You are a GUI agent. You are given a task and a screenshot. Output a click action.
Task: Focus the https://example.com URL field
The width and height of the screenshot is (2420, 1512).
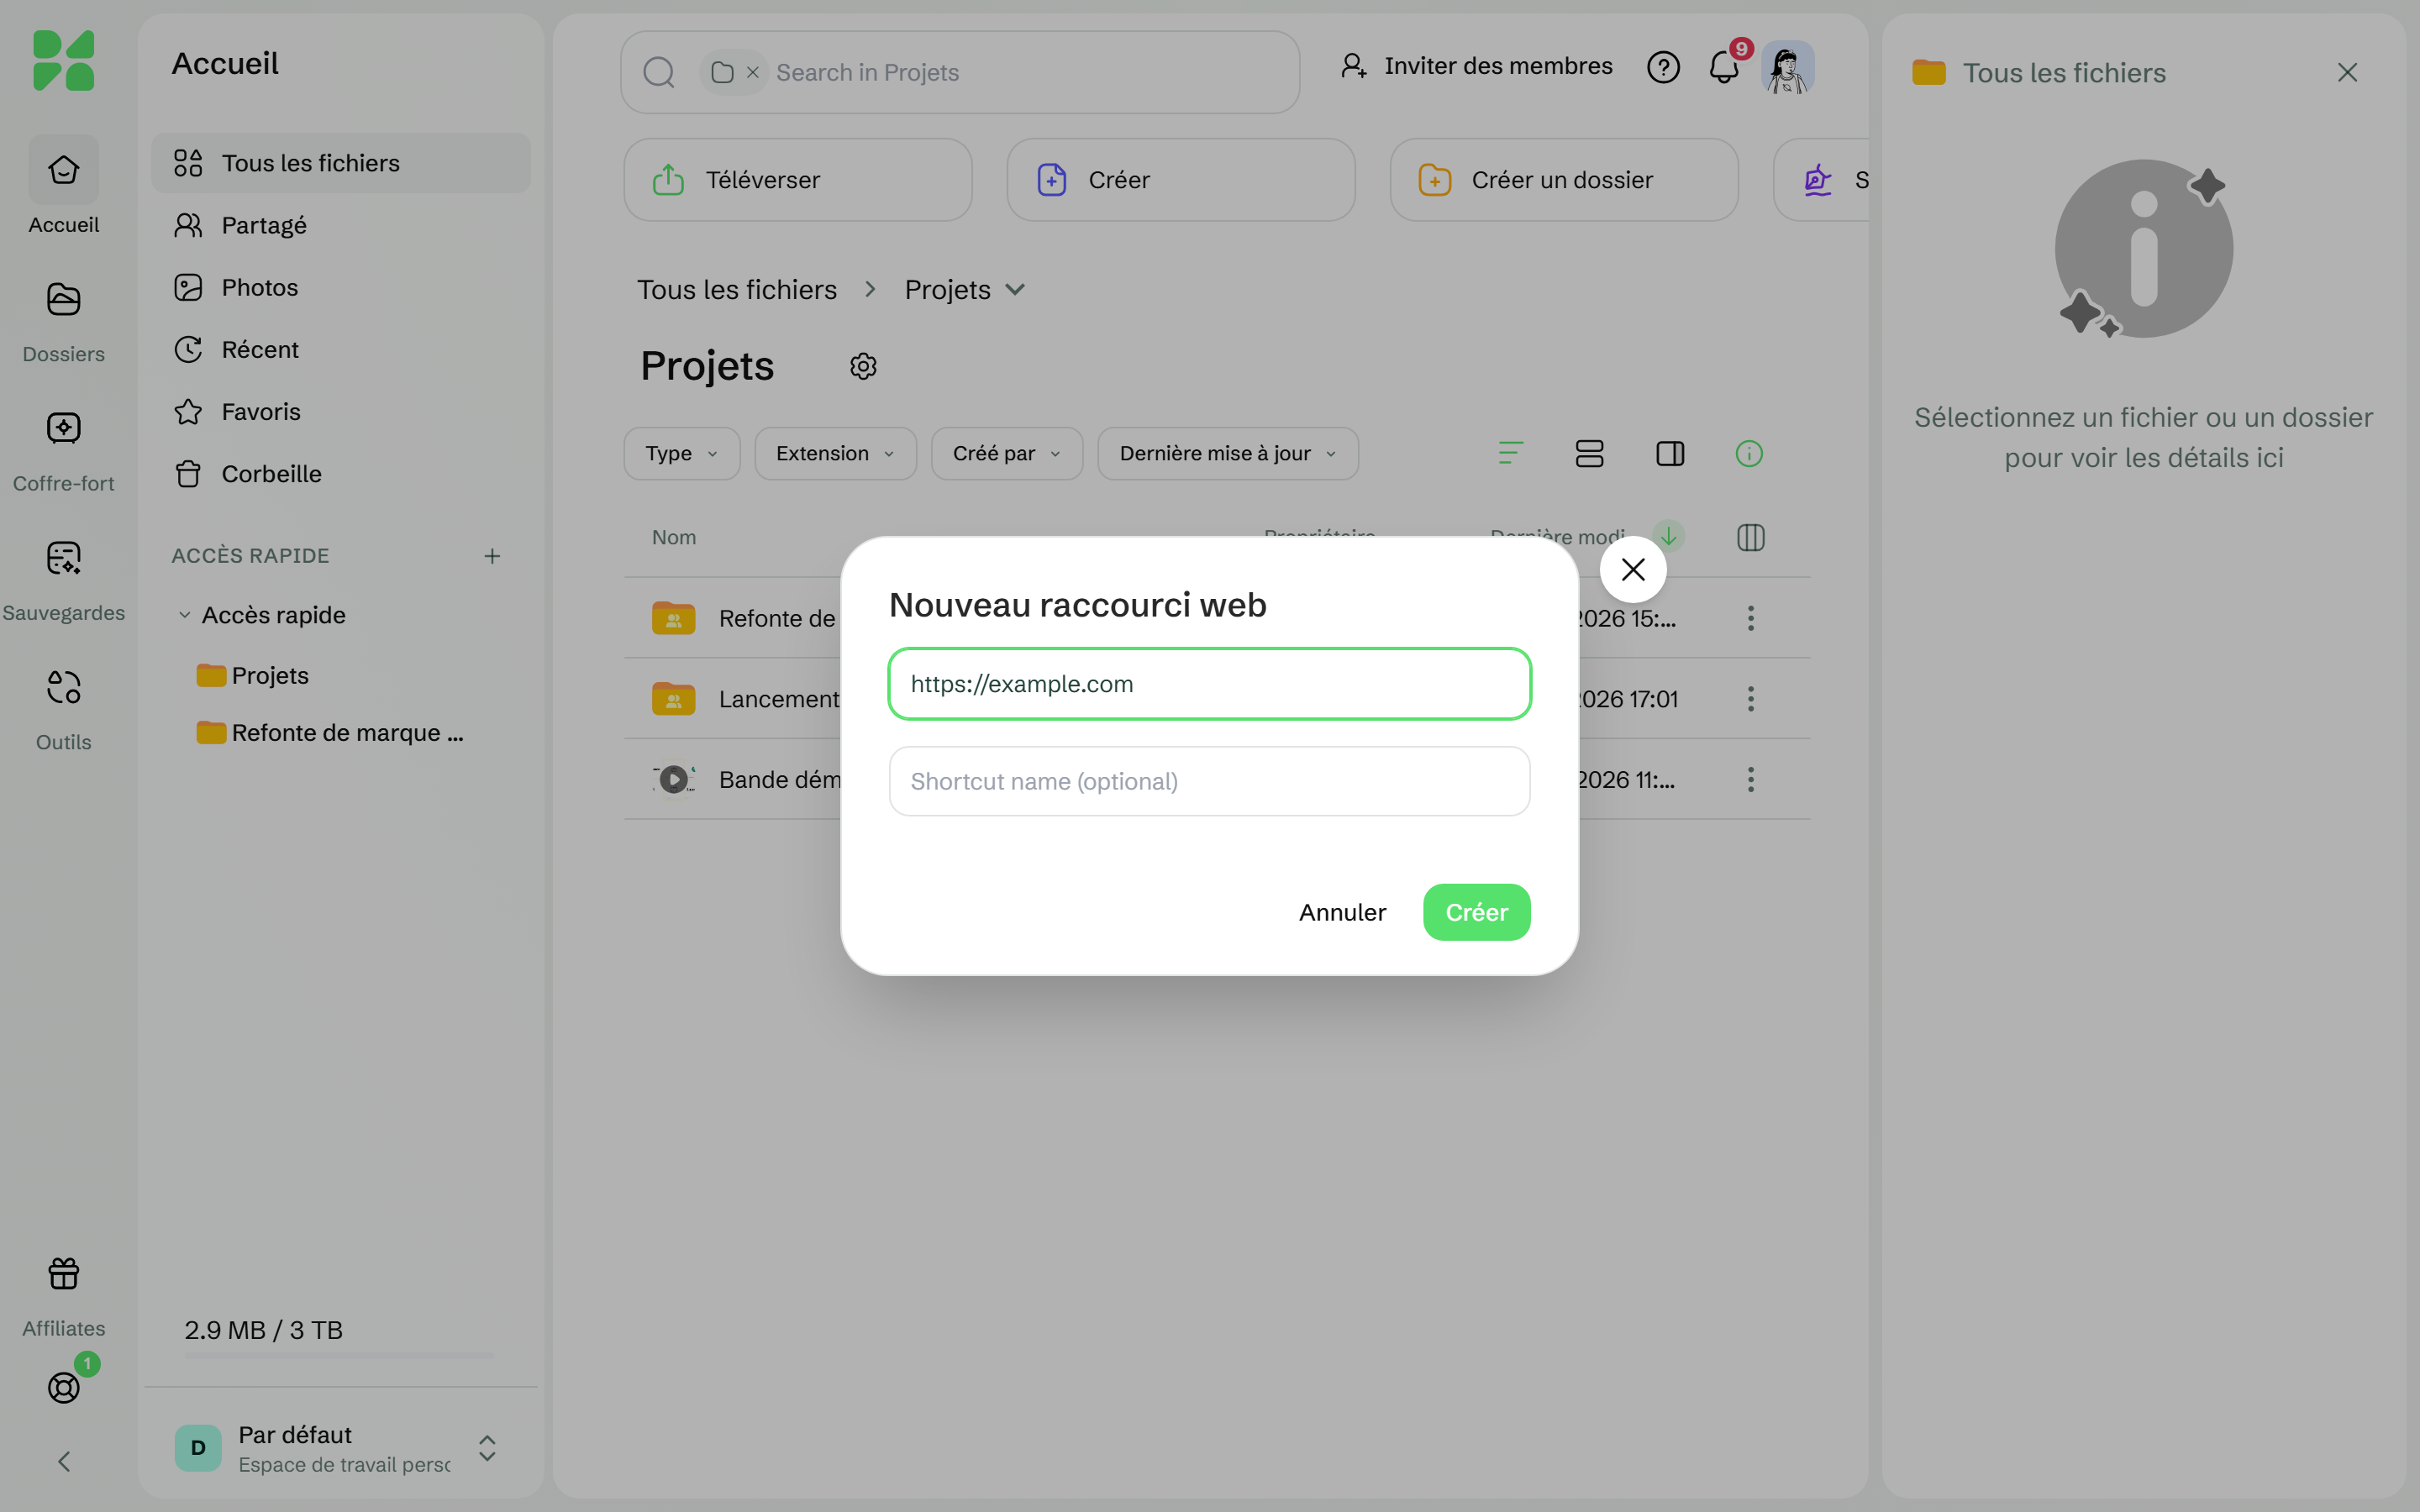click(1209, 684)
